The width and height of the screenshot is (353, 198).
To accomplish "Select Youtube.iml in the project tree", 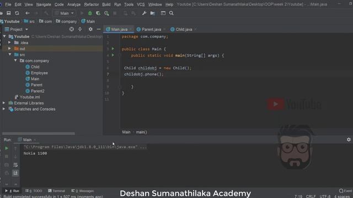I will pyautogui.click(x=30, y=97).
